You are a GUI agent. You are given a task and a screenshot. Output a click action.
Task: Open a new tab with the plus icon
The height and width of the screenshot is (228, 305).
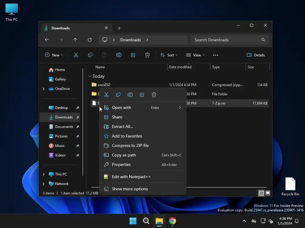pyautogui.click(x=119, y=28)
